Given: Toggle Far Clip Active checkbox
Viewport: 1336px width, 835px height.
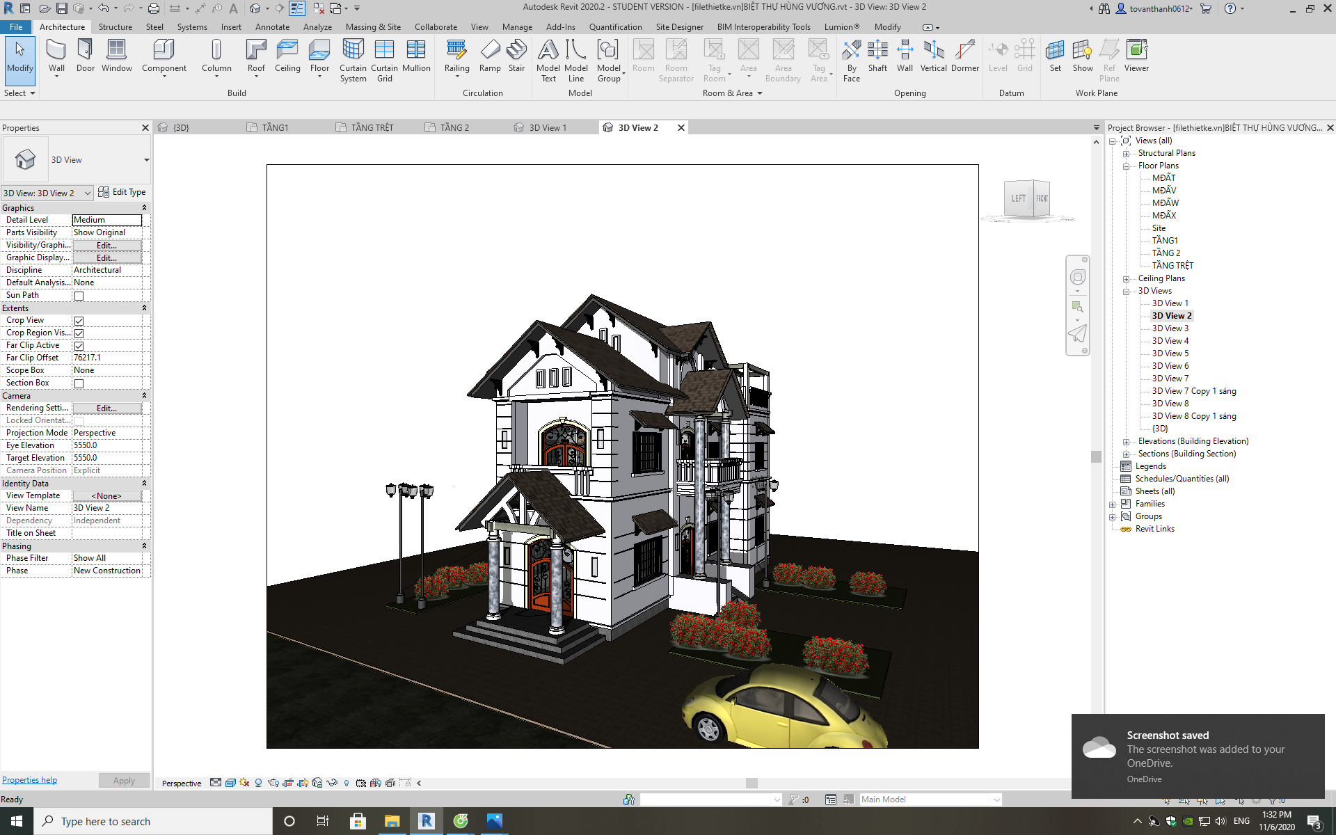Looking at the screenshot, I should pyautogui.click(x=79, y=345).
